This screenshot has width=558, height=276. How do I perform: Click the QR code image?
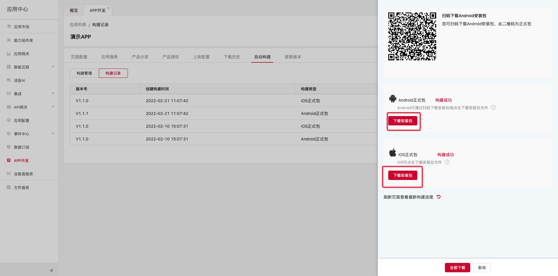click(412, 36)
